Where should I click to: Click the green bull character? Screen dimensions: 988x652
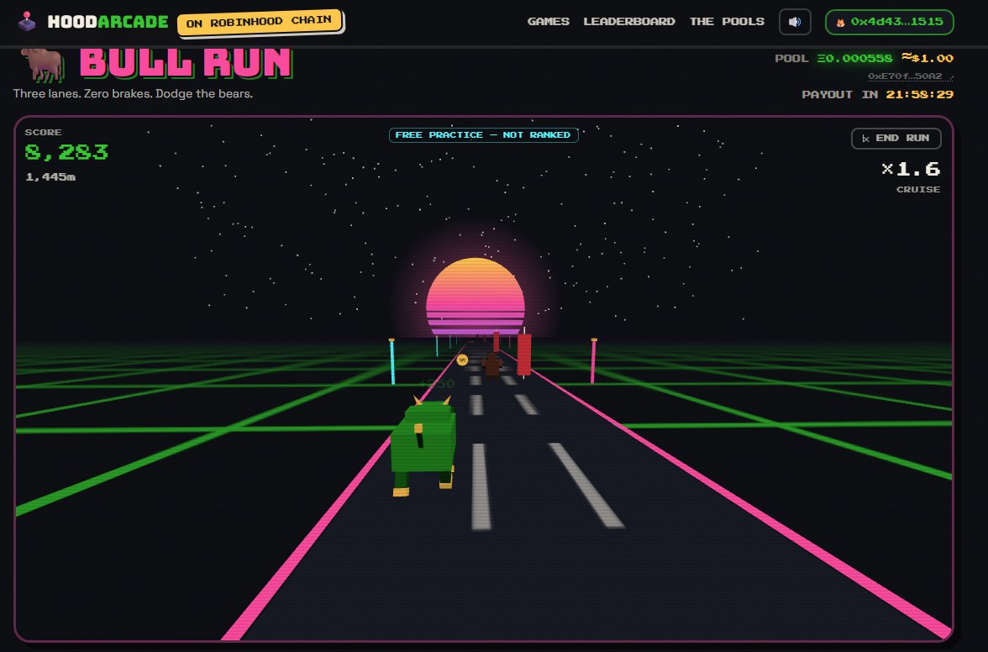(423, 446)
